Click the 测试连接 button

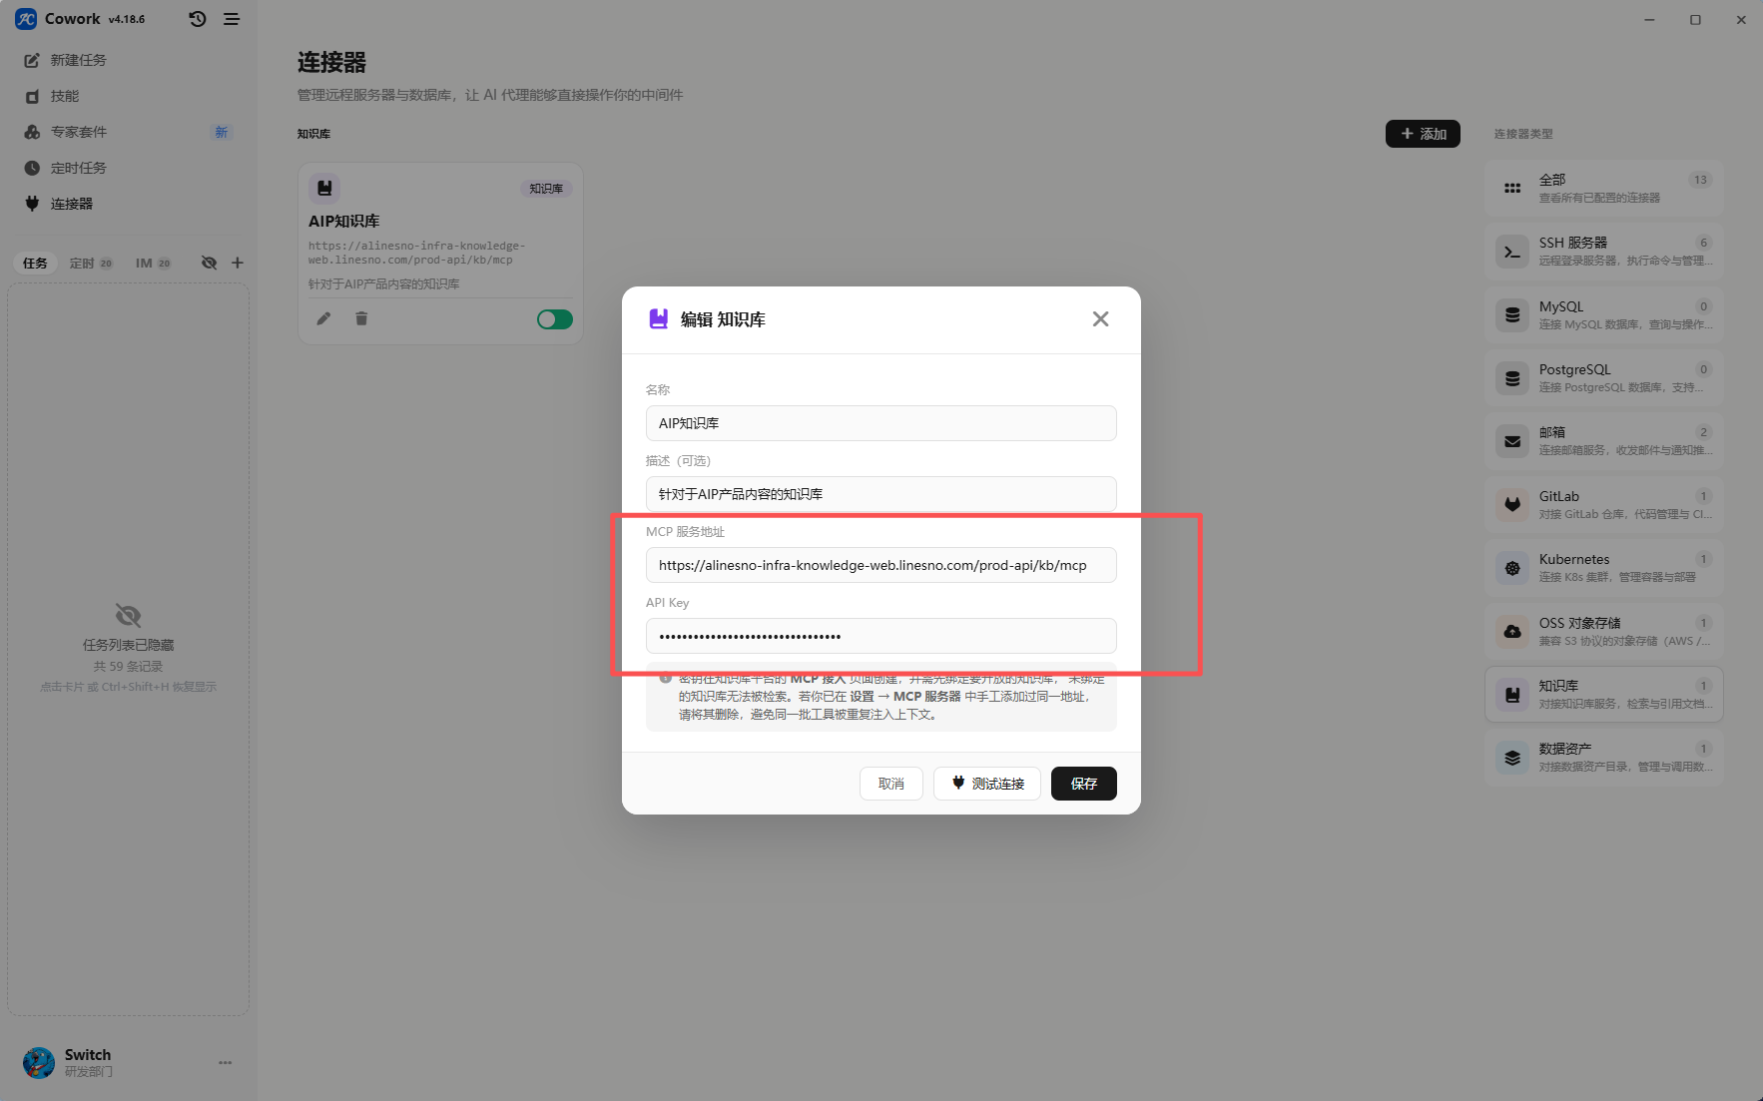tap(987, 784)
